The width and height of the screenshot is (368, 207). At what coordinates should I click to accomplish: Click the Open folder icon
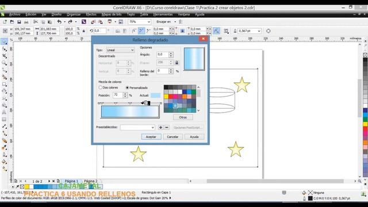[12, 22]
